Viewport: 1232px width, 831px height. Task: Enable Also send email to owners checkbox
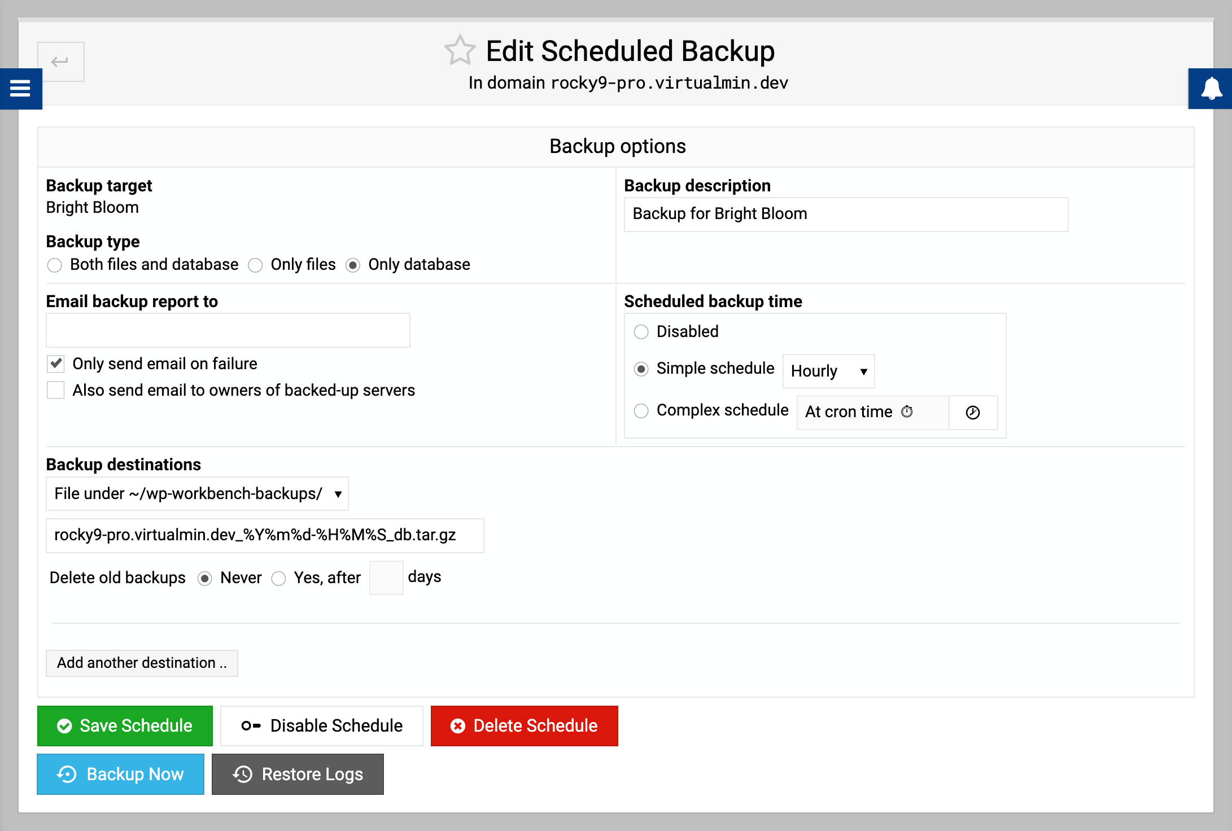coord(56,390)
